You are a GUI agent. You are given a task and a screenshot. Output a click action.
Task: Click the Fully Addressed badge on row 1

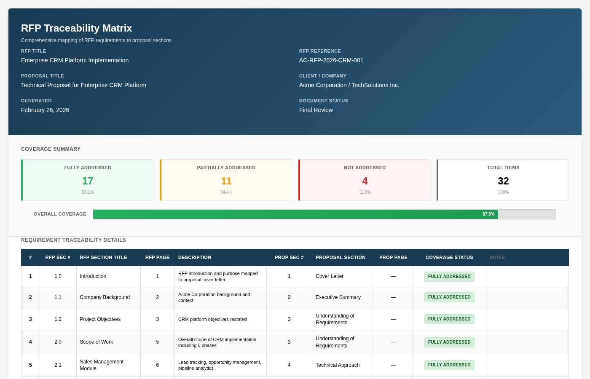(x=449, y=276)
